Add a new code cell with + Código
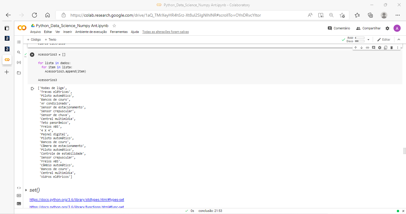This screenshot has width=406, height=214. [34, 39]
